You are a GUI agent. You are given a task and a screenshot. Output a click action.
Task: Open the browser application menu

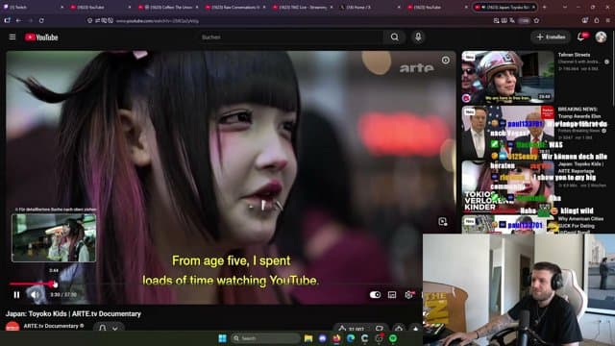pyautogui.click(x=608, y=20)
